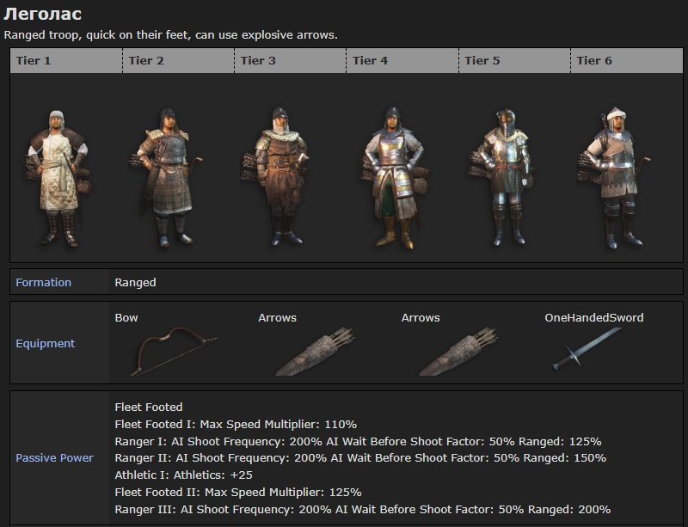Select the Tier 1 column header

tap(34, 60)
